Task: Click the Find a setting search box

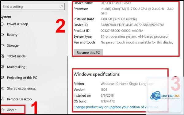Action: pyautogui.click(x=33, y=6)
